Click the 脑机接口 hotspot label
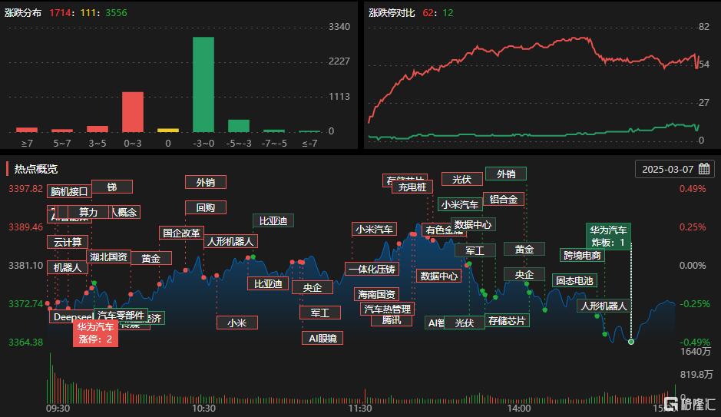The image size is (721, 417). coord(69,191)
